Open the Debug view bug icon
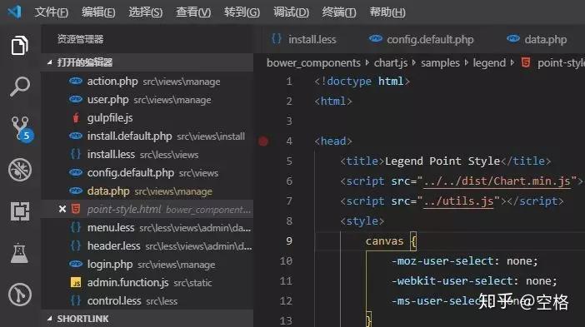The image size is (585, 327). pos(20,170)
